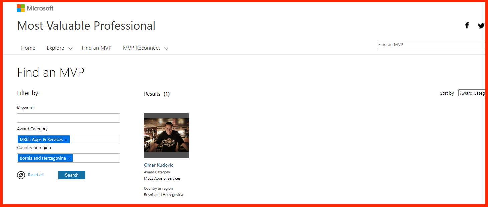Click the Sort by label
Screen dimensions: 488x207
tap(447, 93)
